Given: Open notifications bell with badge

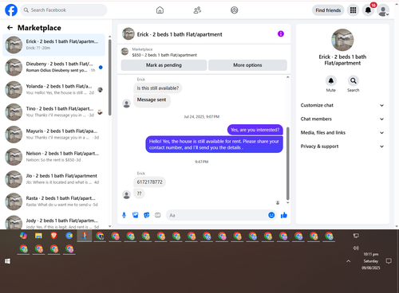Looking at the screenshot, I should click(368, 10).
